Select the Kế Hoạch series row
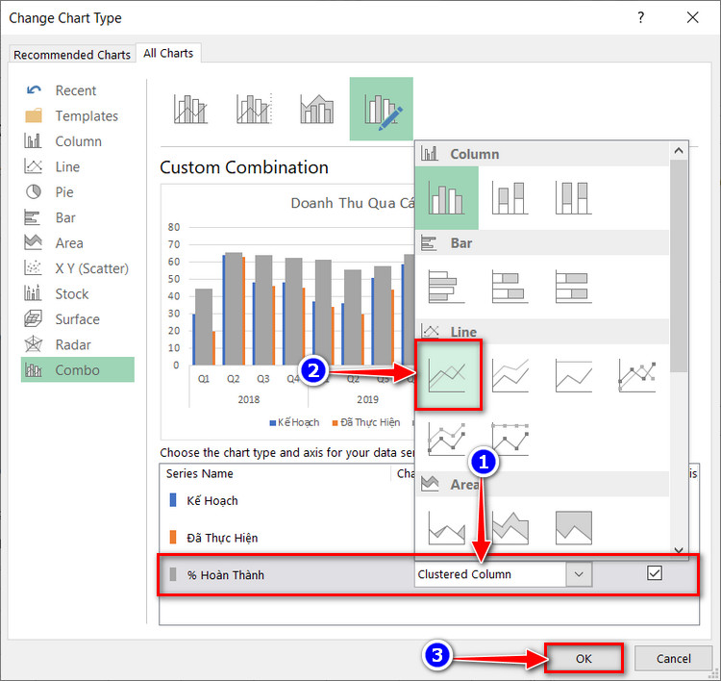 pos(286,500)
